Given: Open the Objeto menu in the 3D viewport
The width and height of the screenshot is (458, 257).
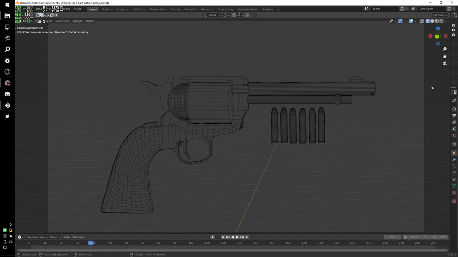Looking at the screenshot, I should point(89,21).
